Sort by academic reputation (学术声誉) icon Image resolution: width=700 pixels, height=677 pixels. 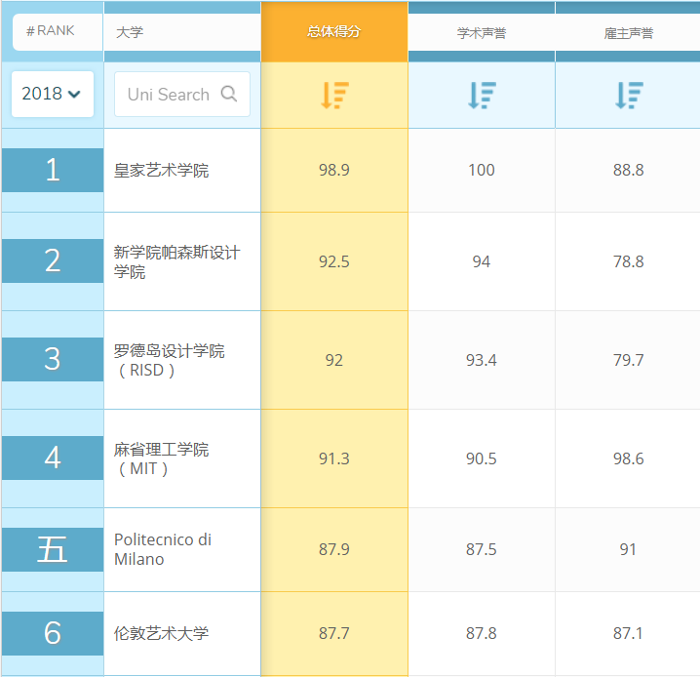point(482,95)
